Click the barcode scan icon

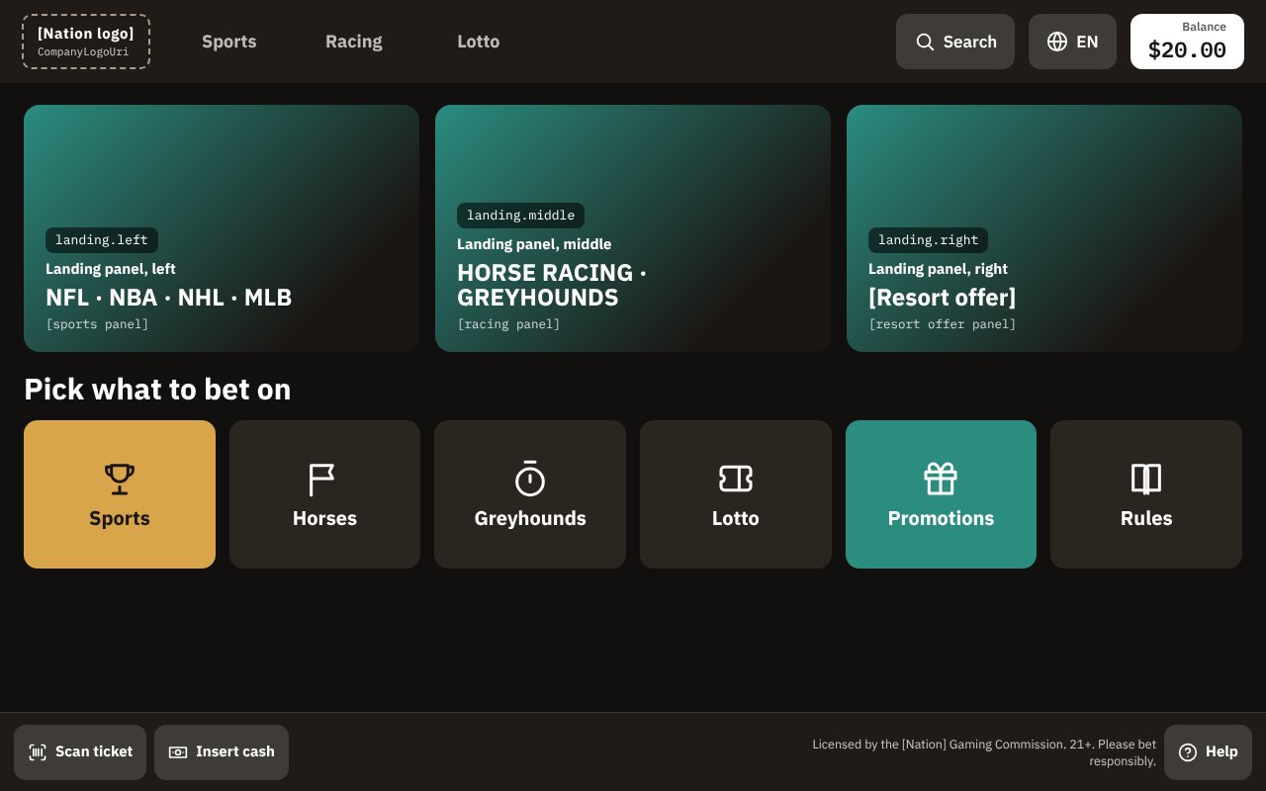tap(38, 752)
